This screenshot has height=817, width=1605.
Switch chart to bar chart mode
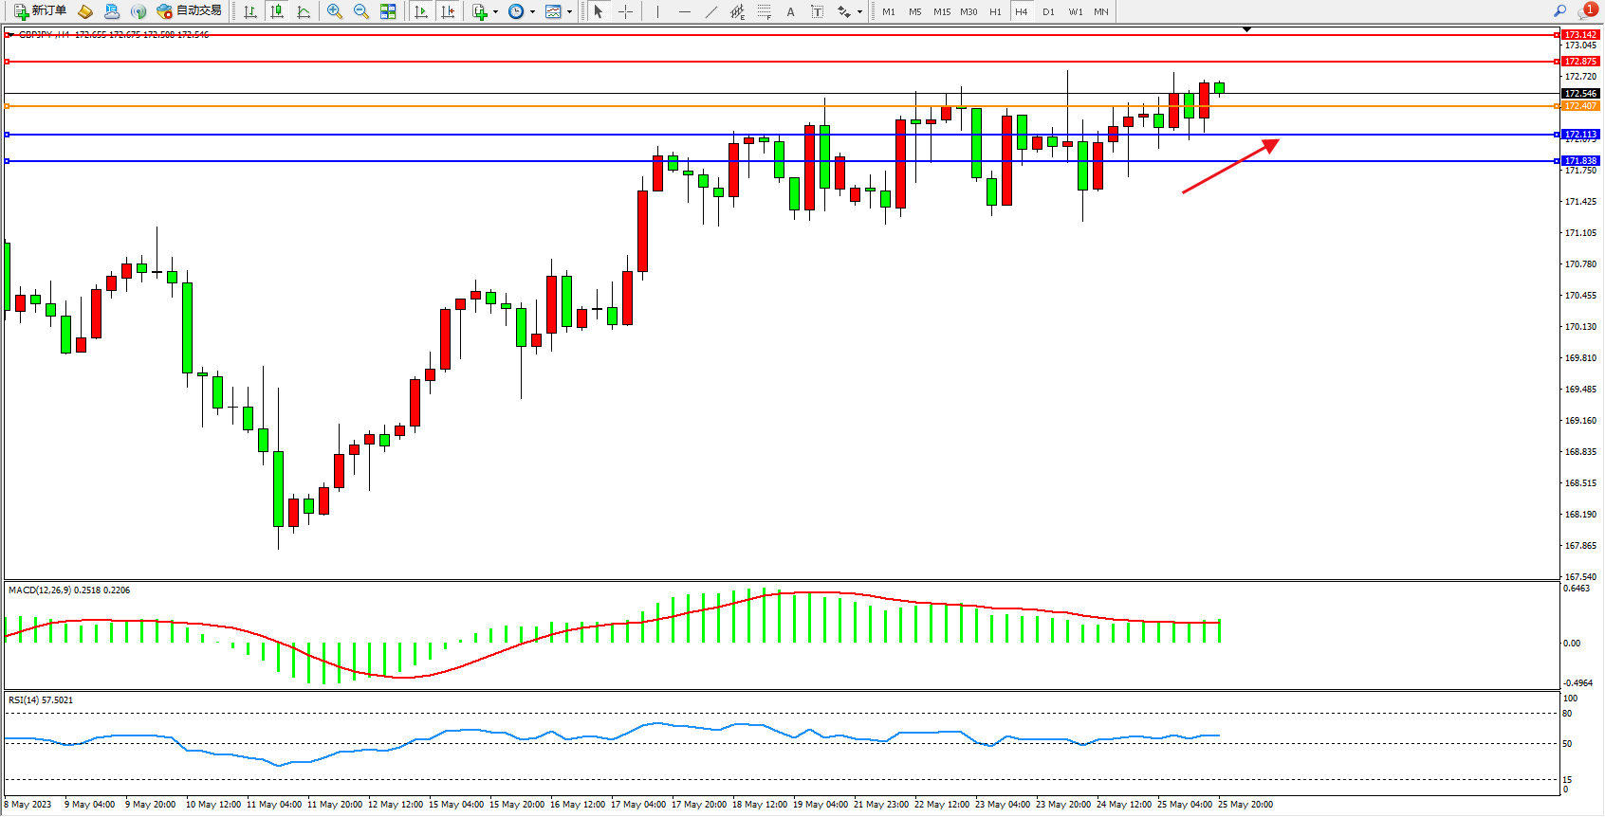tap(250, 11)
